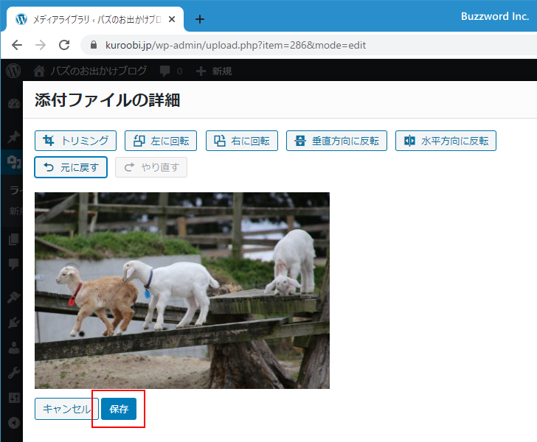Rotate the image left with 左に回転

(160, 141)
